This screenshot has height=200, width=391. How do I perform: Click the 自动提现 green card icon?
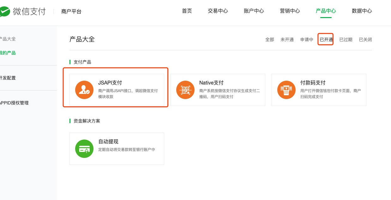[84, 149]
